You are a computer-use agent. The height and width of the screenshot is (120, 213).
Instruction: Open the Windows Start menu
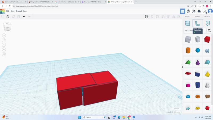[79, 117]
